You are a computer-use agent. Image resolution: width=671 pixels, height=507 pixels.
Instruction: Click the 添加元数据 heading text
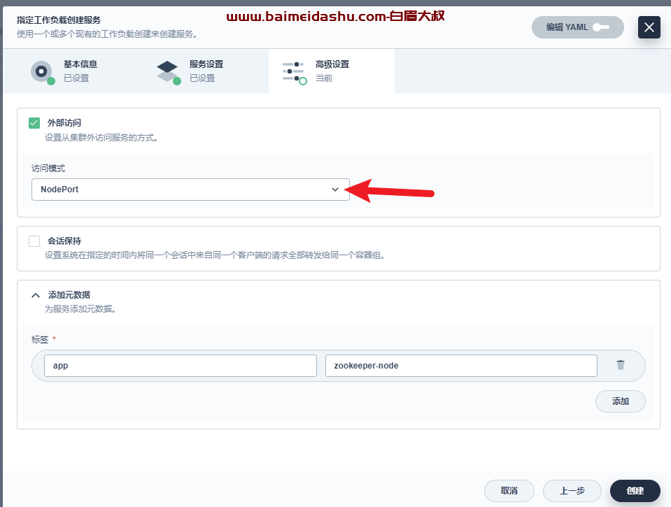[69, 295]
